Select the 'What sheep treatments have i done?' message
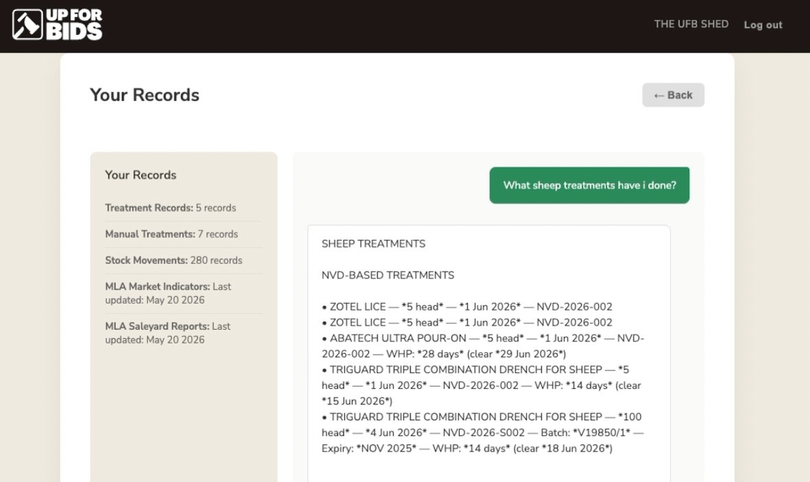This screenshot has width=810, height=482. [590, 185]
